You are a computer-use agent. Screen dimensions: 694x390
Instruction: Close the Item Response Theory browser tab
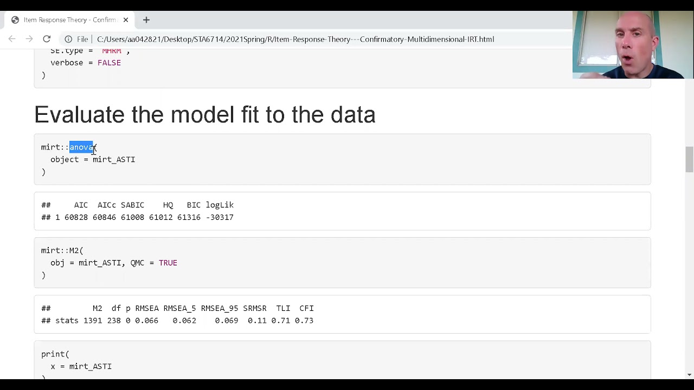(x=126, y=20)
